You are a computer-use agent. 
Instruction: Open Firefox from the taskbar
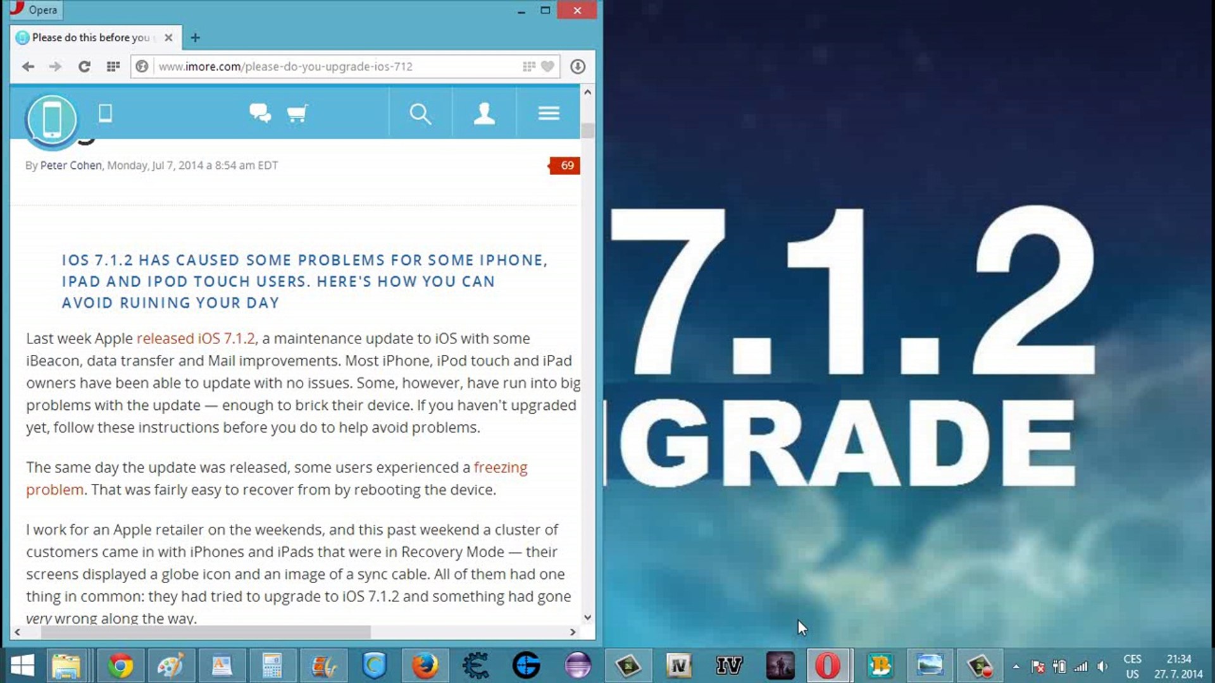coord(425,666)
